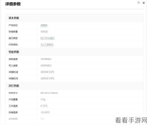Viewport: 147px width, 125px height.
Task: Click the 质保期限 row label
Action: point(13,119)
